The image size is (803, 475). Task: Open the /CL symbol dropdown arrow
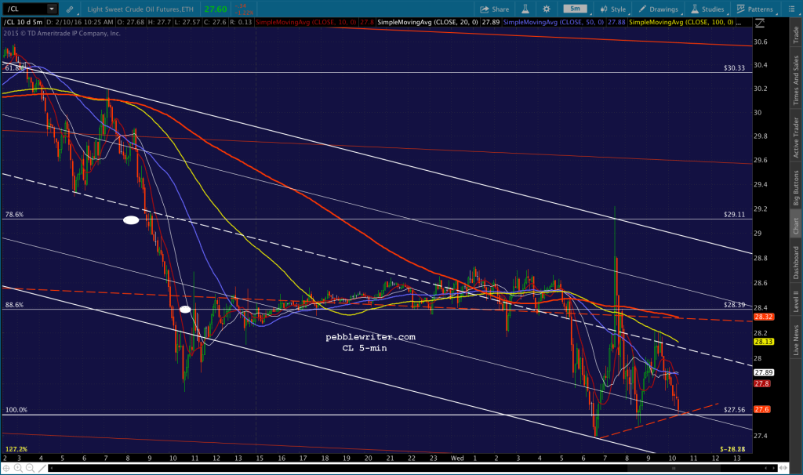click(x=52, y=9)
